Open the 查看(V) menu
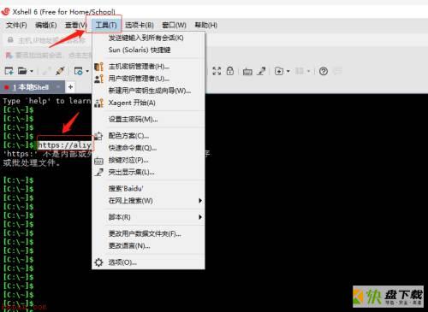The height and width of the screenshot is (312, 428). pyautogui.click(x=75, y=25)
